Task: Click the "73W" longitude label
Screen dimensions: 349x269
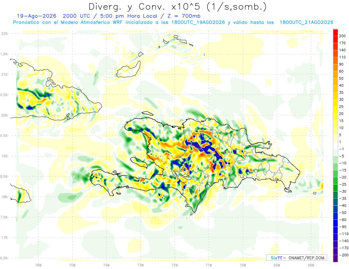Action: (140, 265)
